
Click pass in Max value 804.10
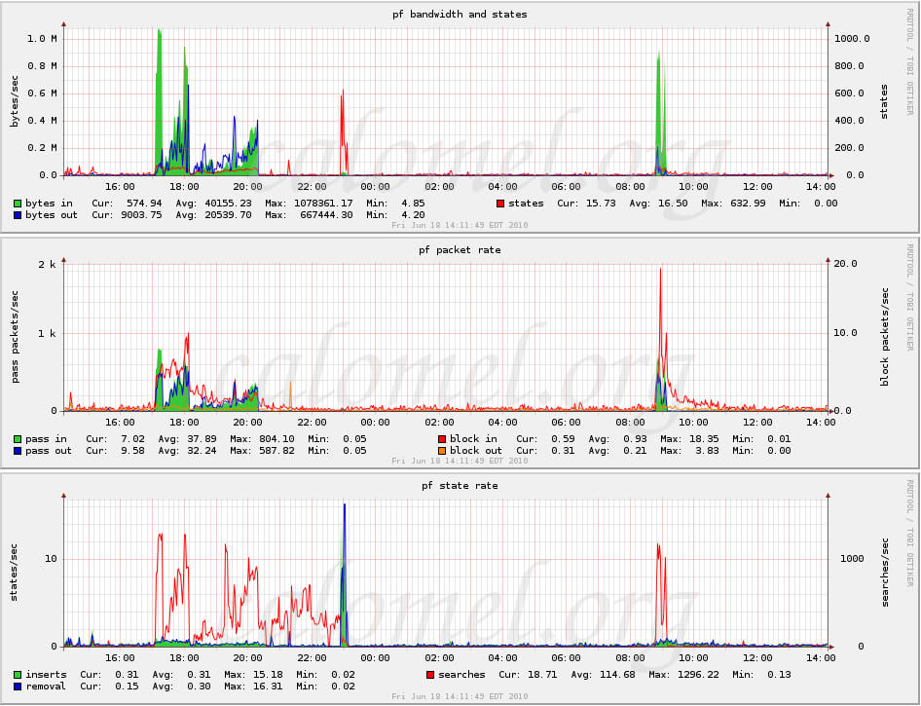[276, 439]
